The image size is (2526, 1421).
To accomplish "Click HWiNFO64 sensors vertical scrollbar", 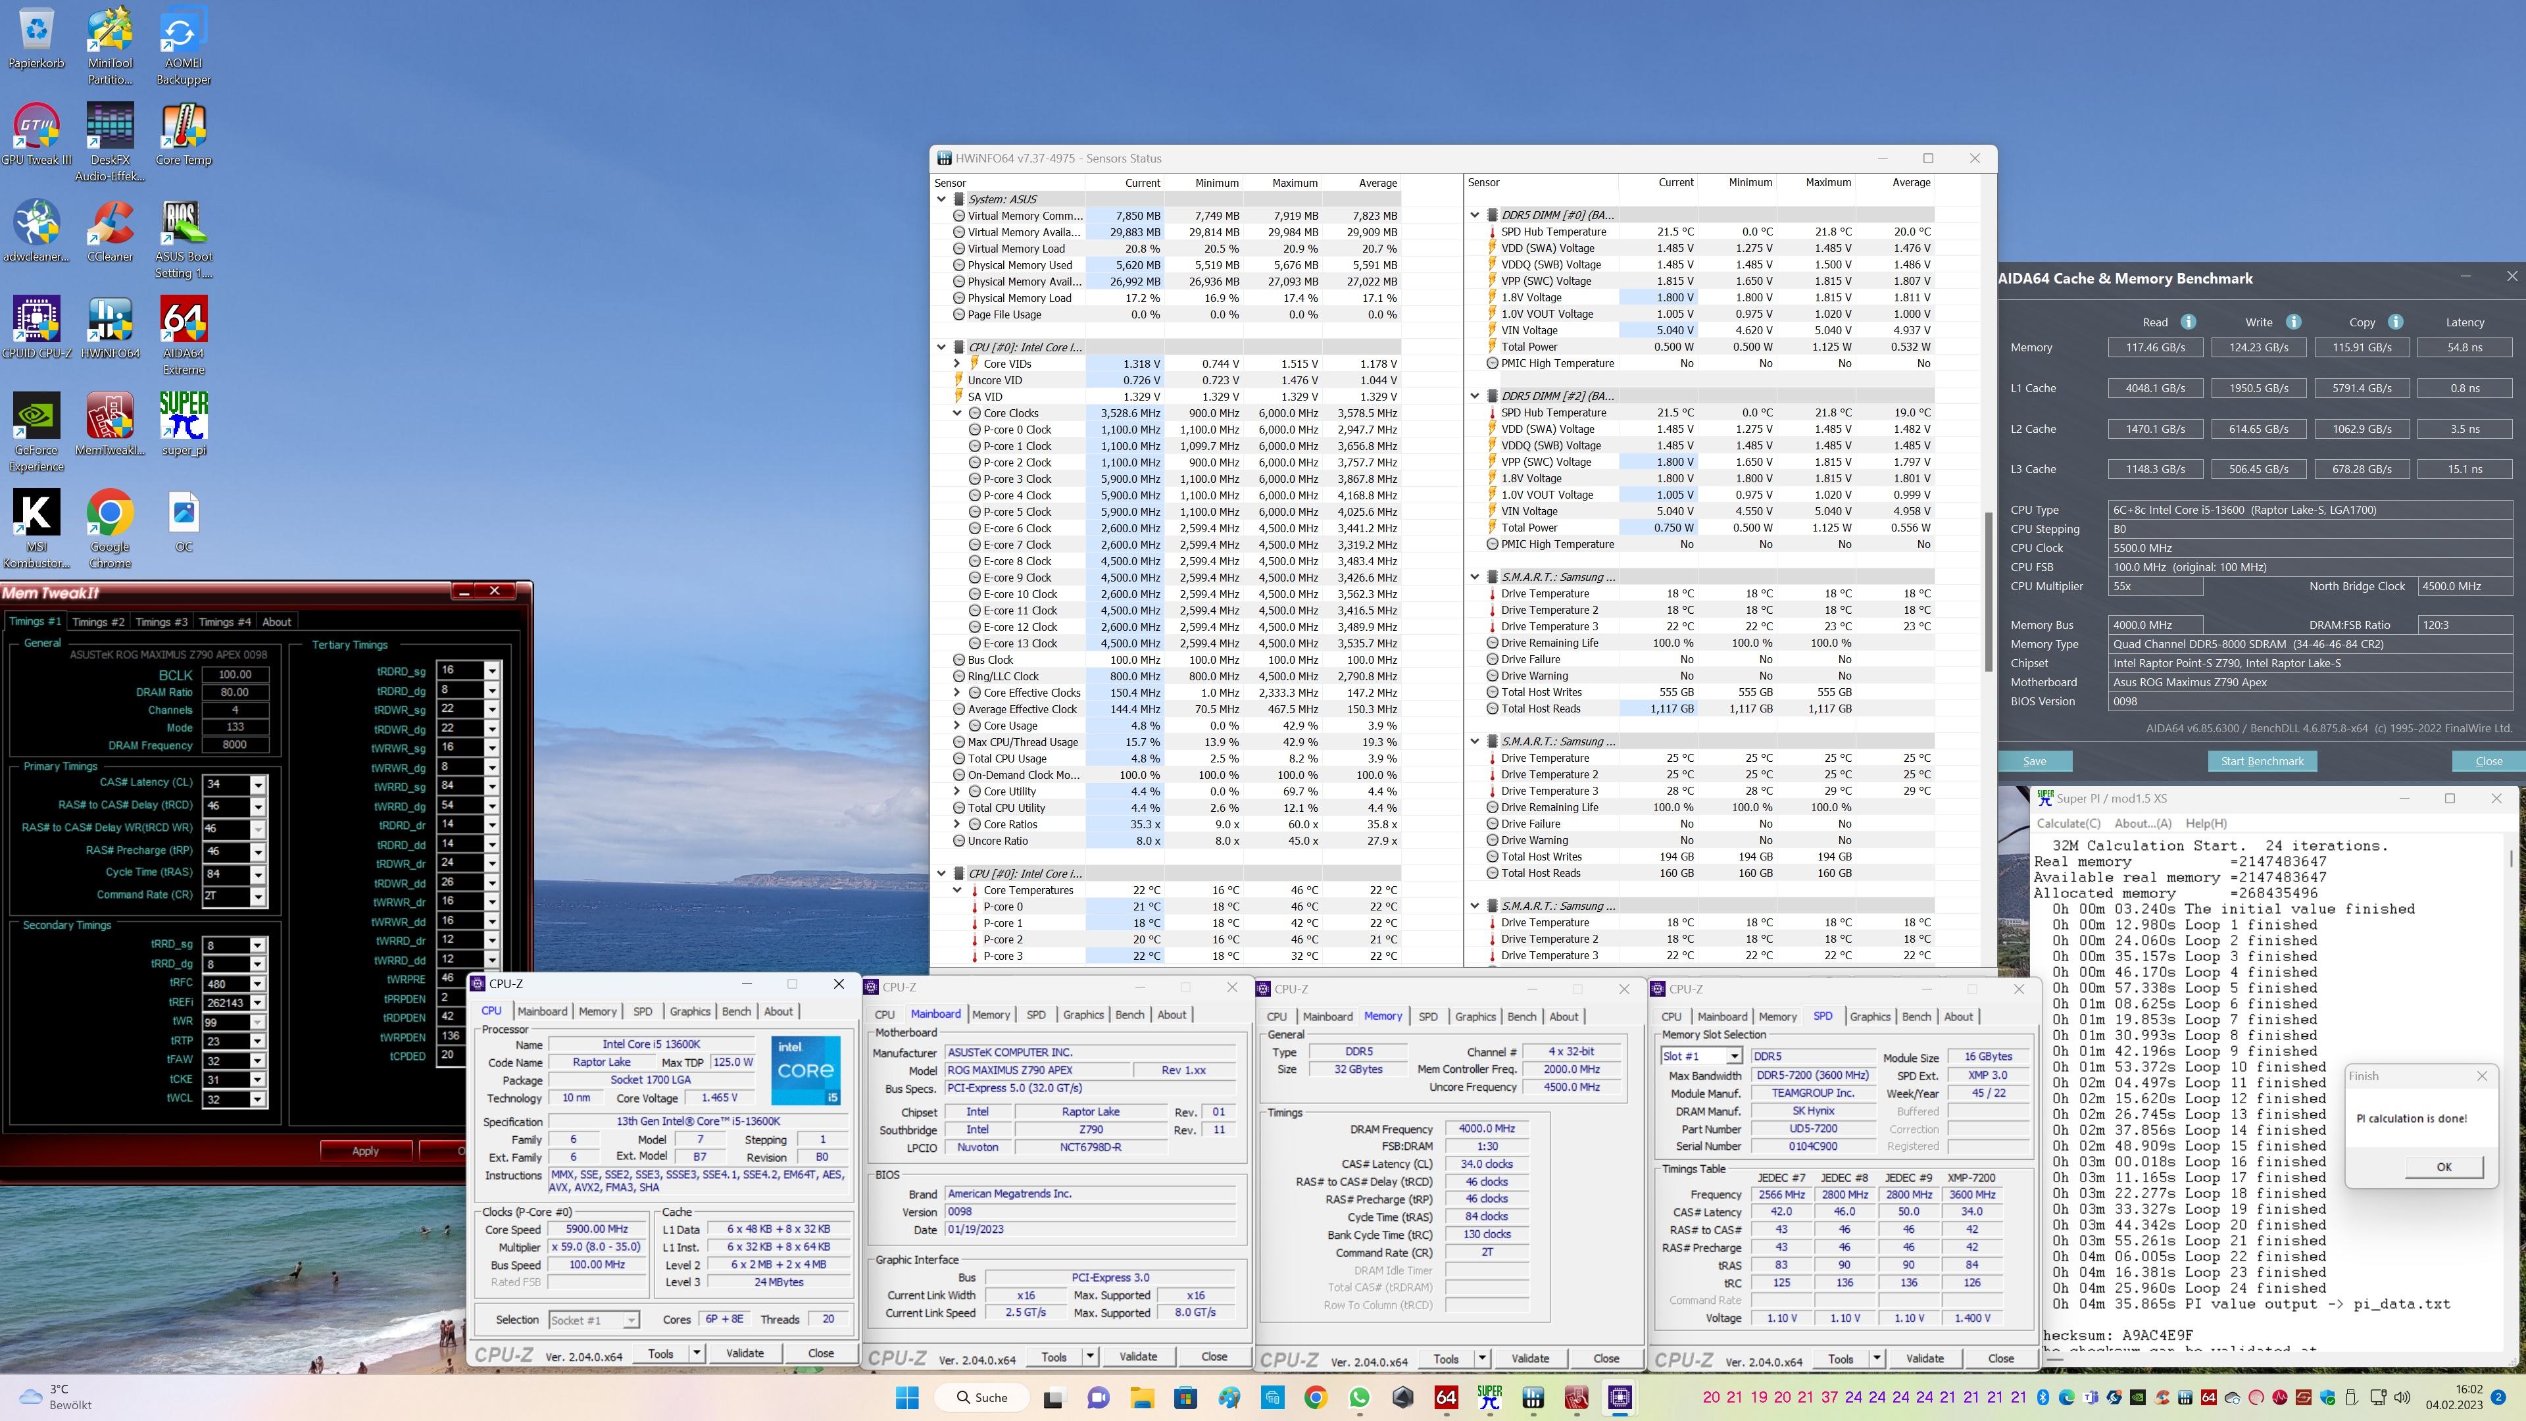I will [x=1988, y=591].
